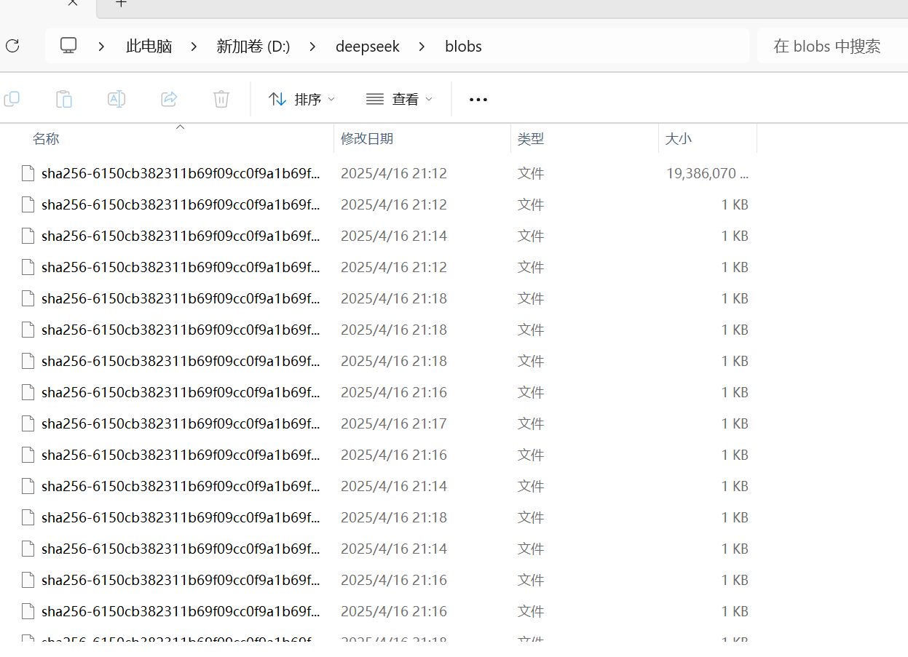Click 文件 type in the 21:17 row
Screen dimensions: 908x657
pos(531,423)
